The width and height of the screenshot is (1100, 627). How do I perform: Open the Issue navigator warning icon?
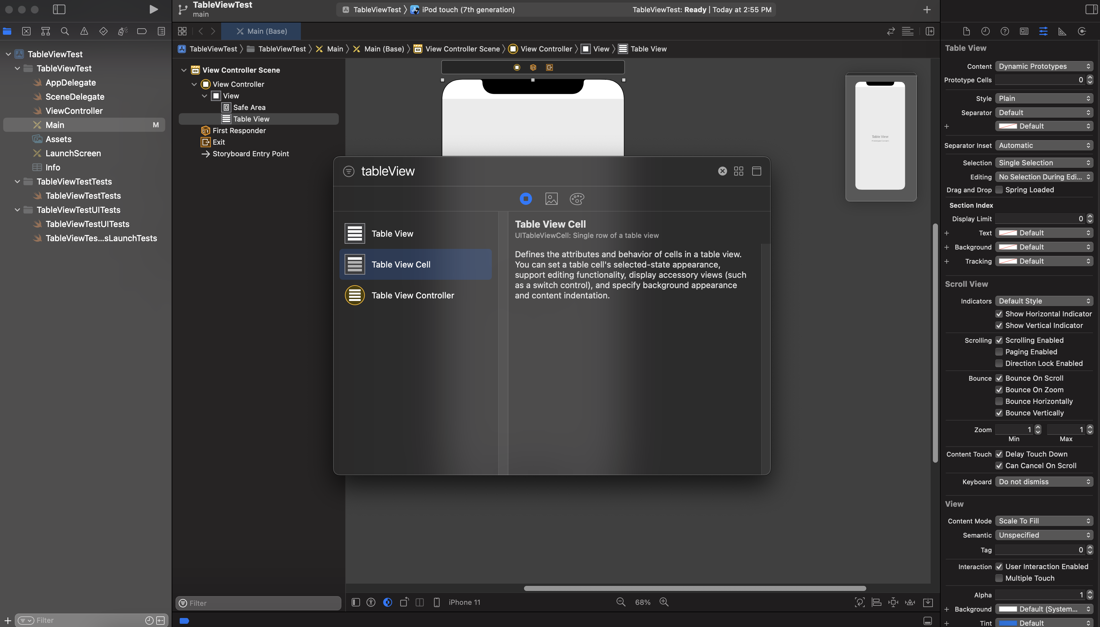[84, 31]
